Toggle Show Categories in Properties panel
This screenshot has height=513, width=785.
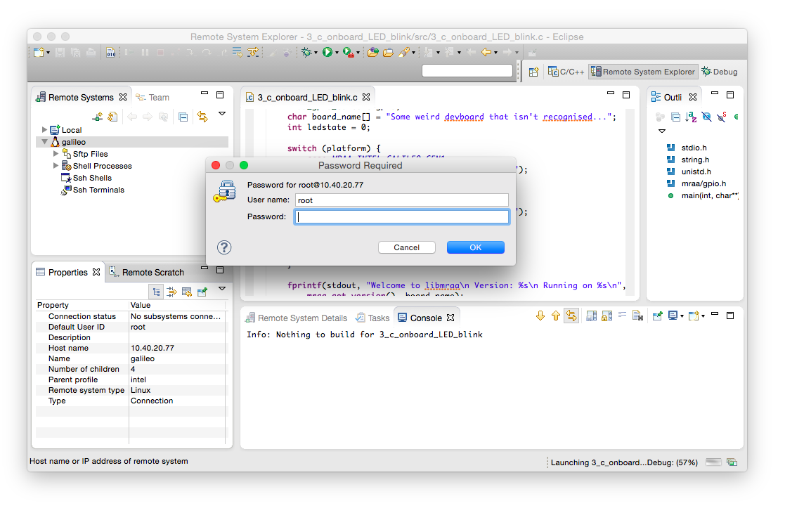[157, 292]
